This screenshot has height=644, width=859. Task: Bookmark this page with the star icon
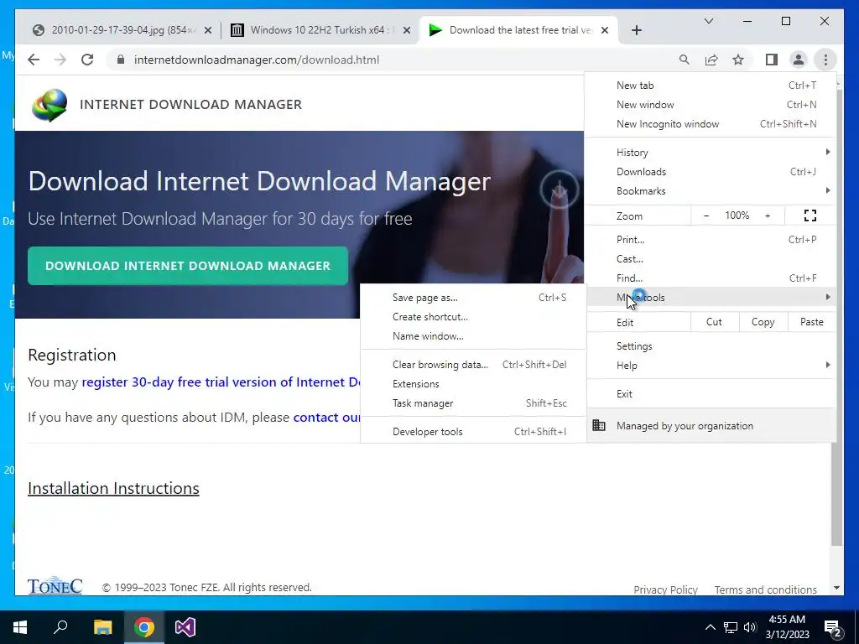point(738,60)
